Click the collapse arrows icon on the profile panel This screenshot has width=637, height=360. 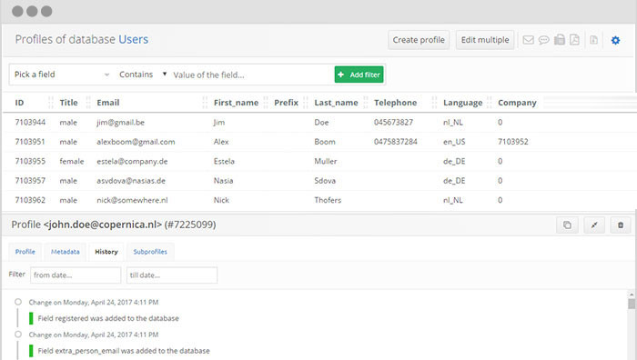click(594, 225)
